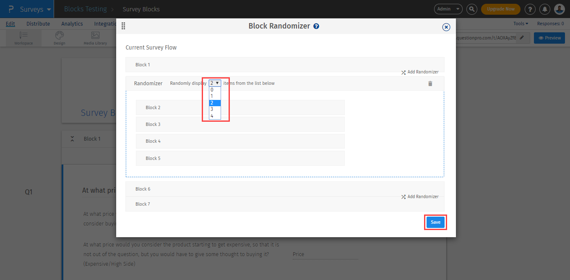Click Add Randomizer next to Block 1
570x280 pixels.
click(x=420, y=72)
